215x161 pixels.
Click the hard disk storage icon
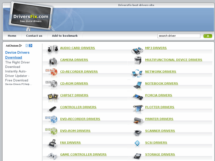pos(138,156)
